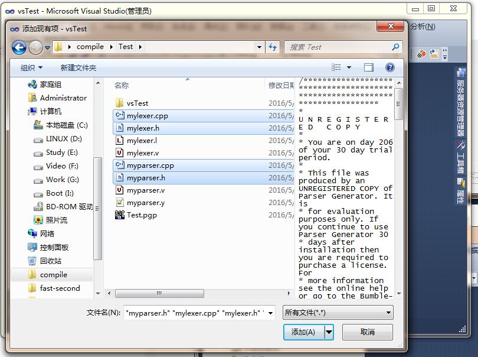Click the change view icon
The image size is (478, 357).
pos(336,67)
